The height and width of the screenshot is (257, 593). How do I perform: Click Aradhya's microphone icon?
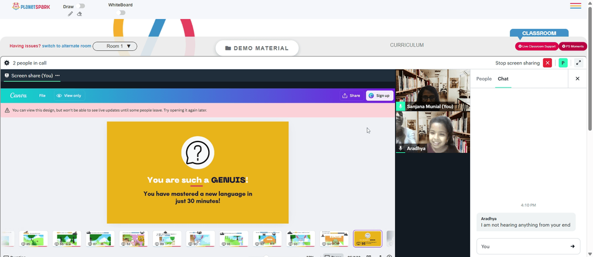coord(400,149)
